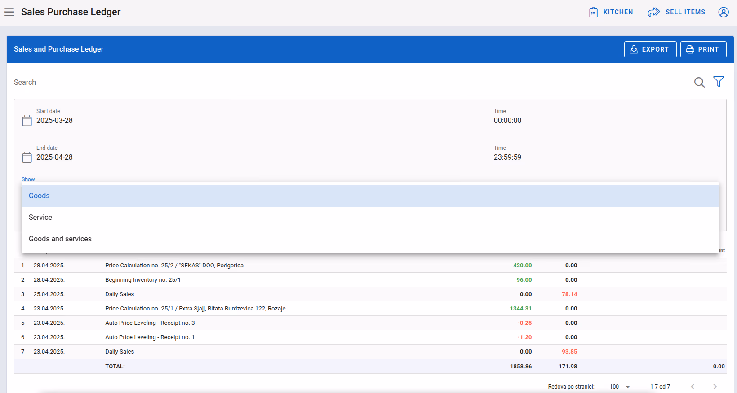Click total value 1858.86
This screenshot has width=737, height=393.
pyautogui.click(x=521, y=367)
